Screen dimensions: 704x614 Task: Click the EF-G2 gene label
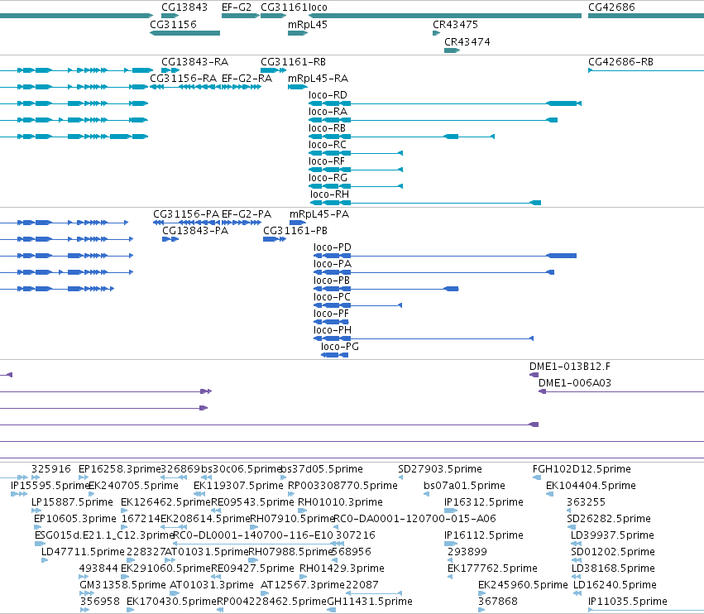pos(237,7)
